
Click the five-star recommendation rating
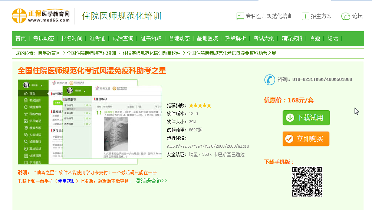(200, 105)
